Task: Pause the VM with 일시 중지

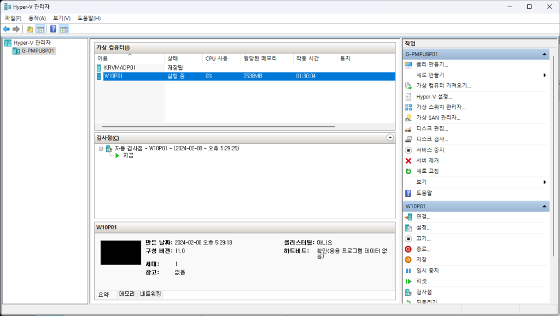Action: pos(428,271)
